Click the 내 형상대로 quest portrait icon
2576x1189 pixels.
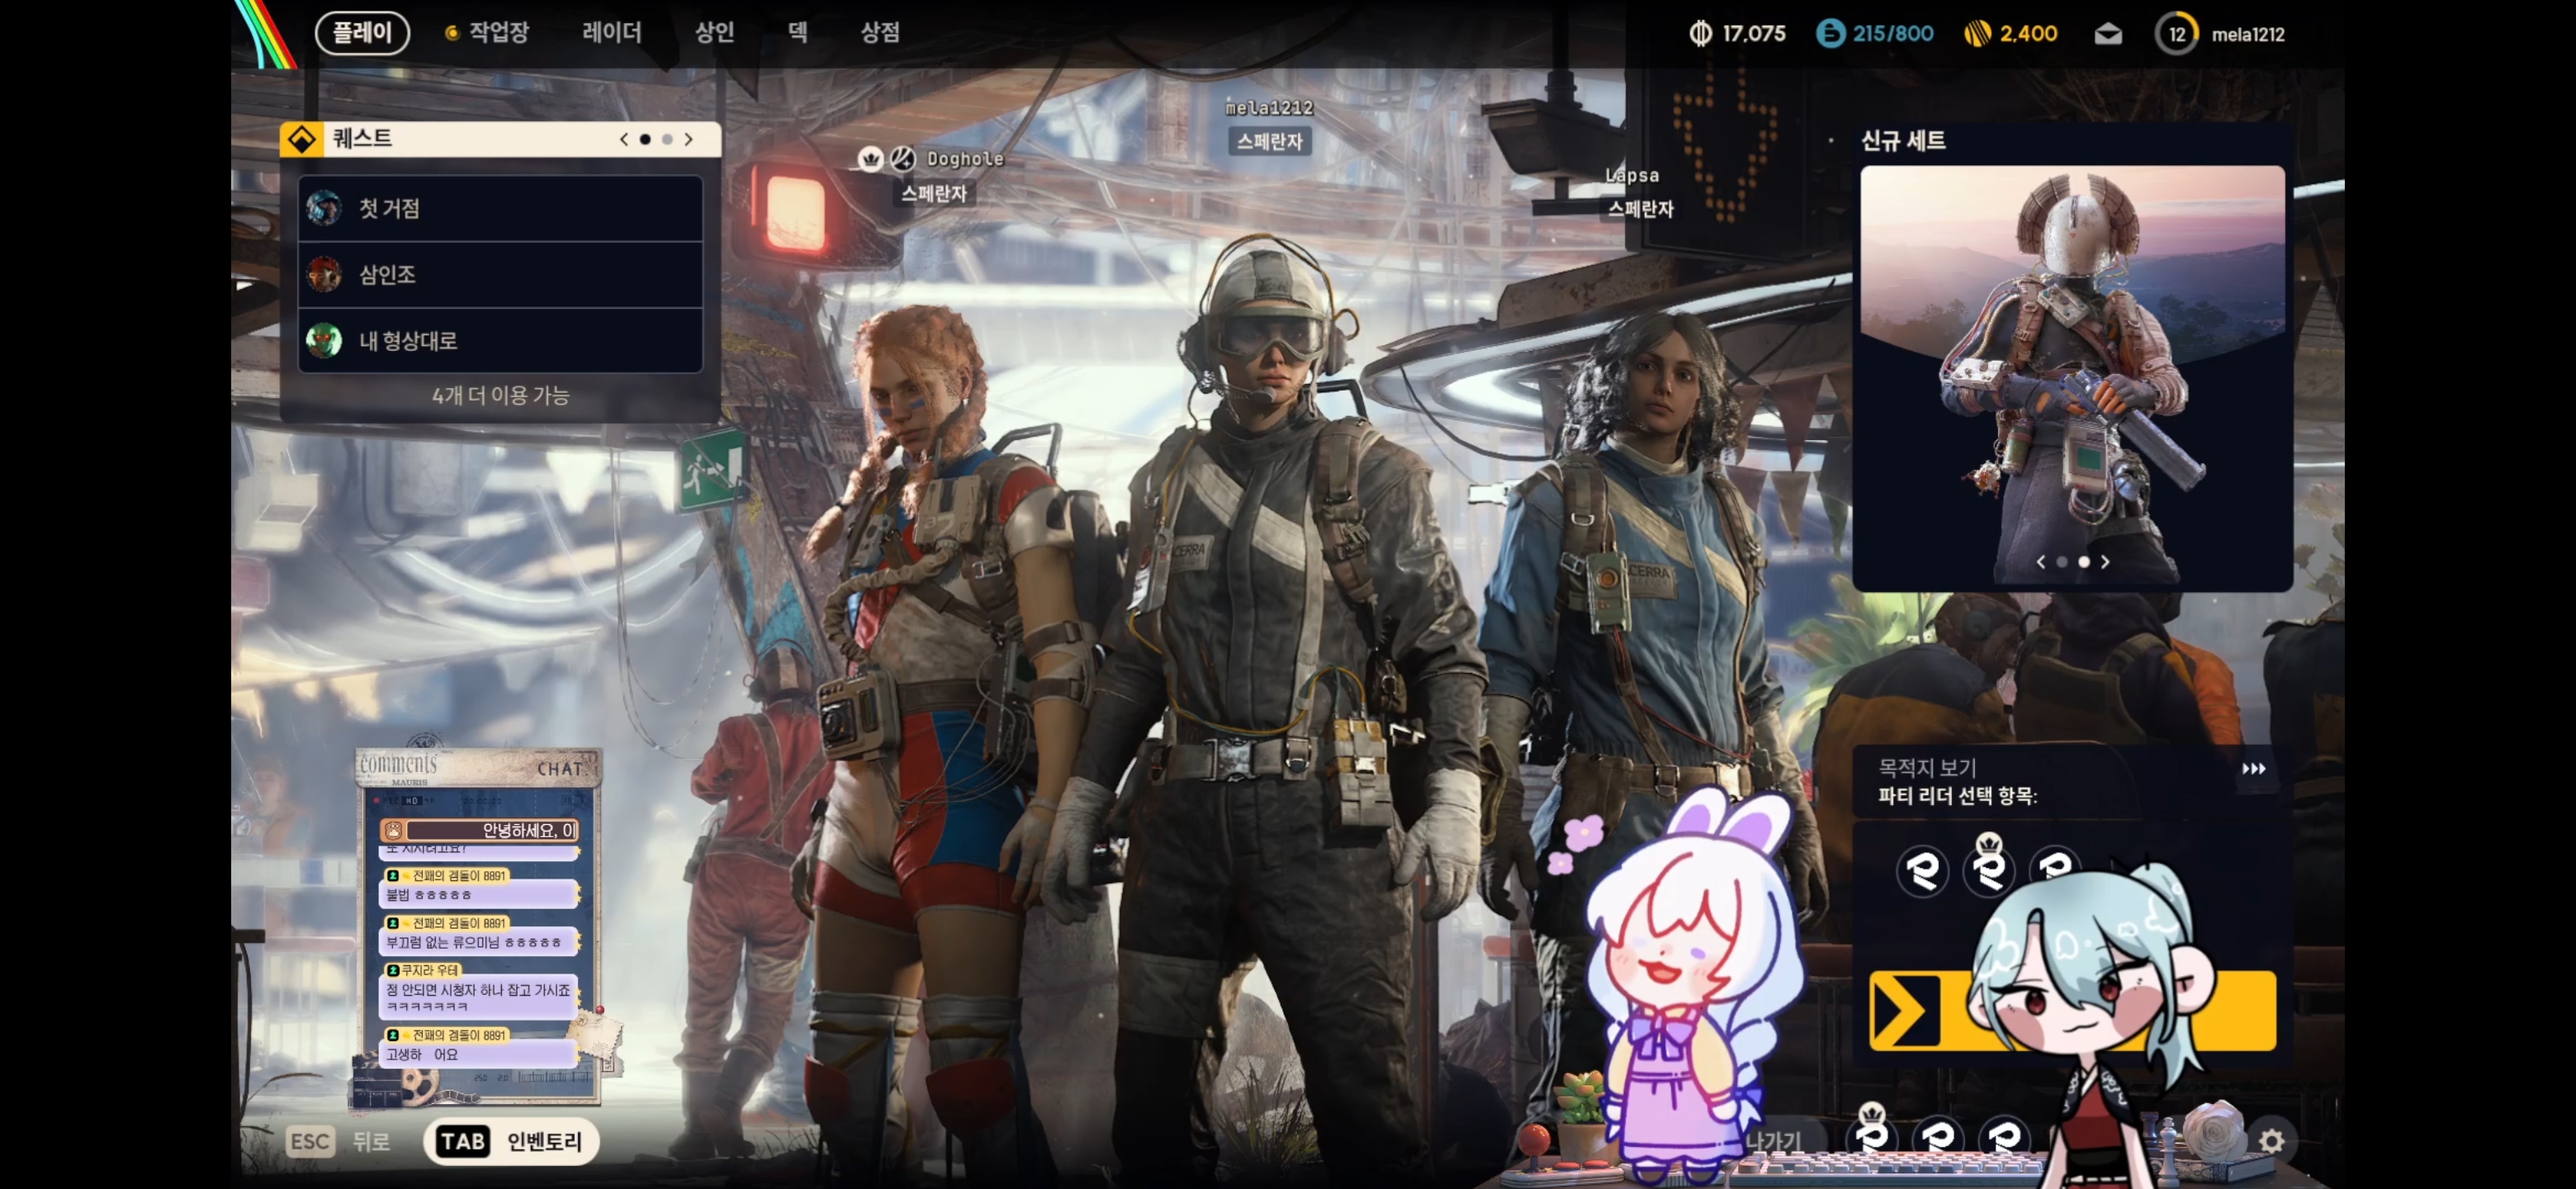pyautogui.click(x=324, y=341)
